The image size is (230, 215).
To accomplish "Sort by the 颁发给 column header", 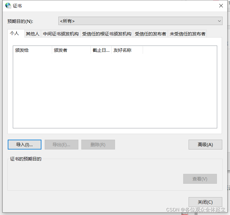I will coord(32,50).
